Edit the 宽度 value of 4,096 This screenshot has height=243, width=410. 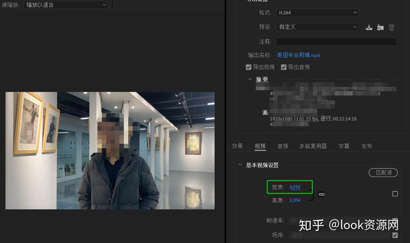(x=295, y=187)
